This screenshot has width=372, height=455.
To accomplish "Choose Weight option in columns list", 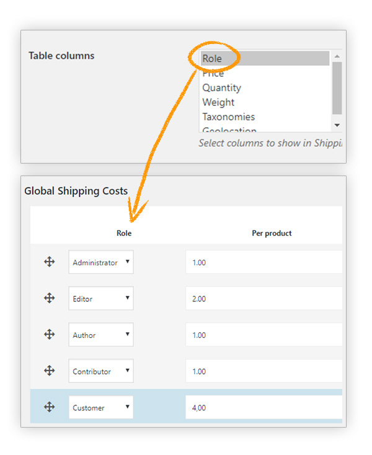I will [264, 102].
